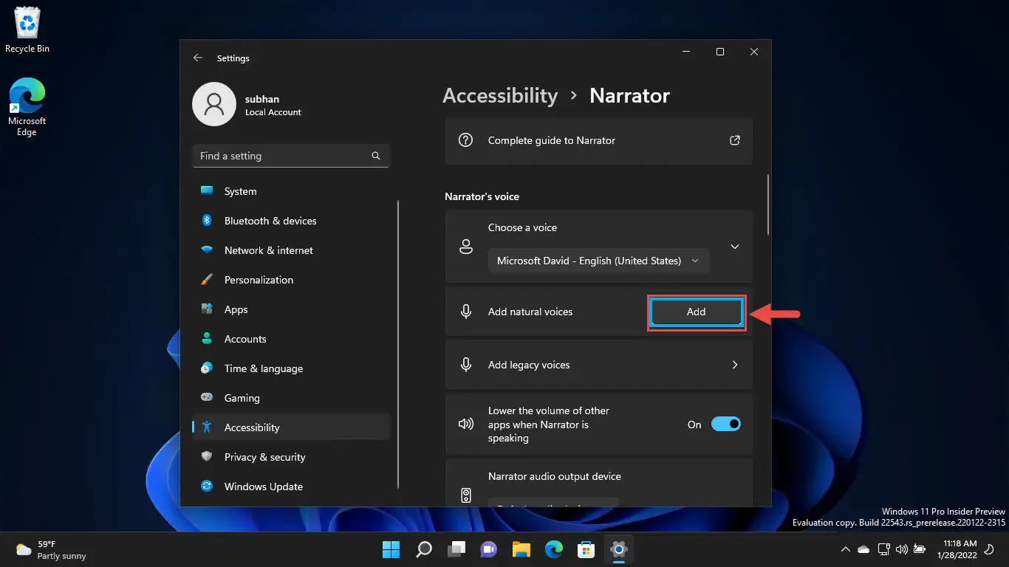Click the battery tray icon
1009x567 pixels.
[920, 549]
